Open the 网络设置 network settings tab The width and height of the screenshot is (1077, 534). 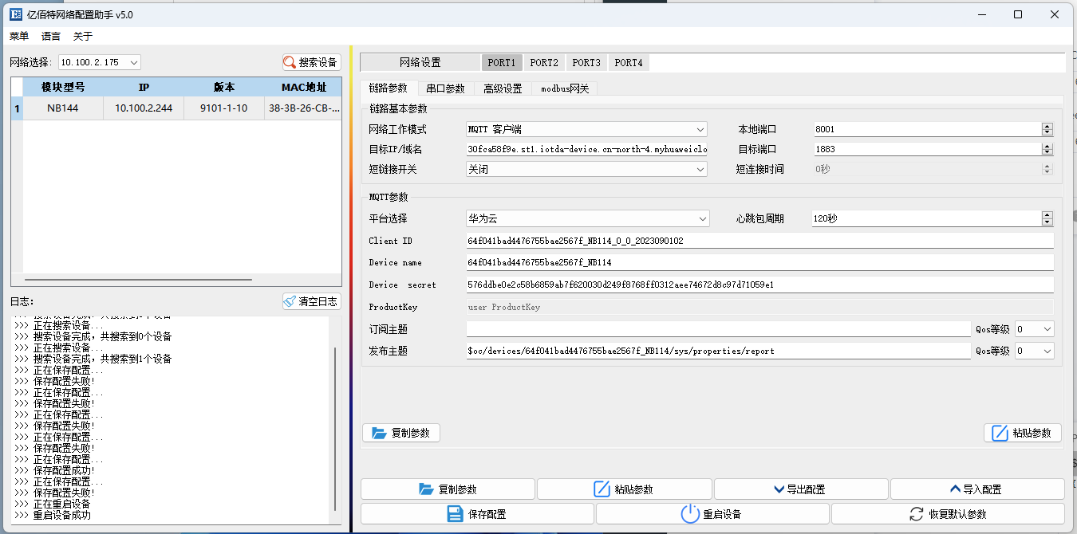coord(420,62)
